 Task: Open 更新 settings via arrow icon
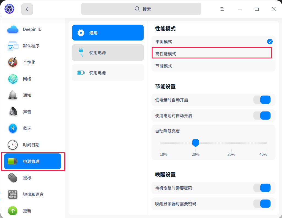tap(12, 211)
